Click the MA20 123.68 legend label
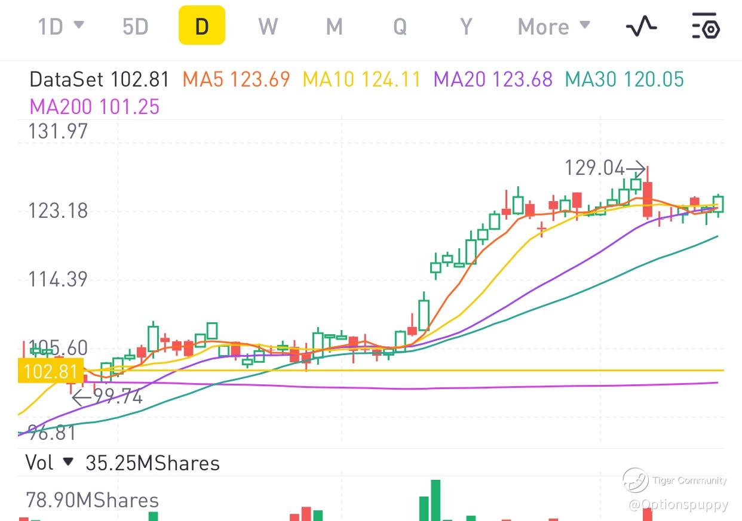Viewport: 742px width, 521px height. click(493, 79)
